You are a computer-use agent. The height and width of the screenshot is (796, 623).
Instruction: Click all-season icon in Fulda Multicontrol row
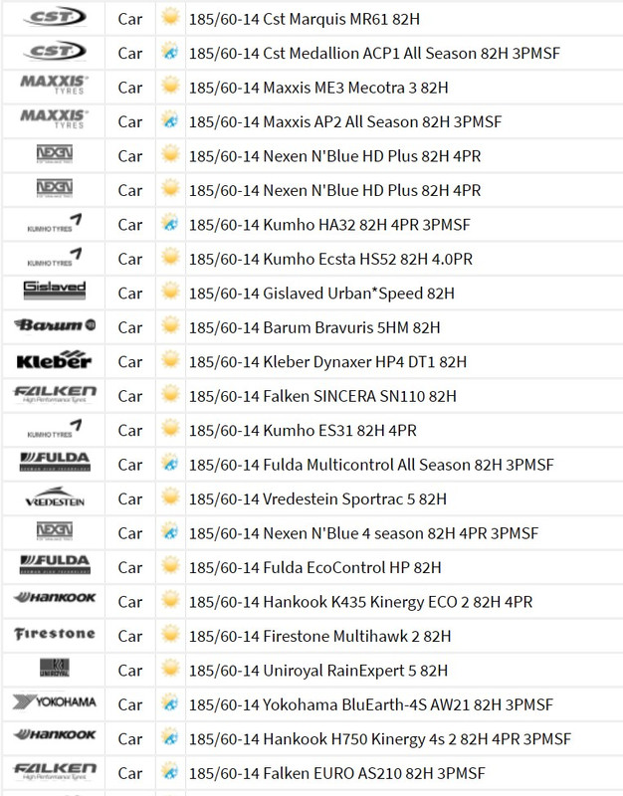tap(170, 463)
